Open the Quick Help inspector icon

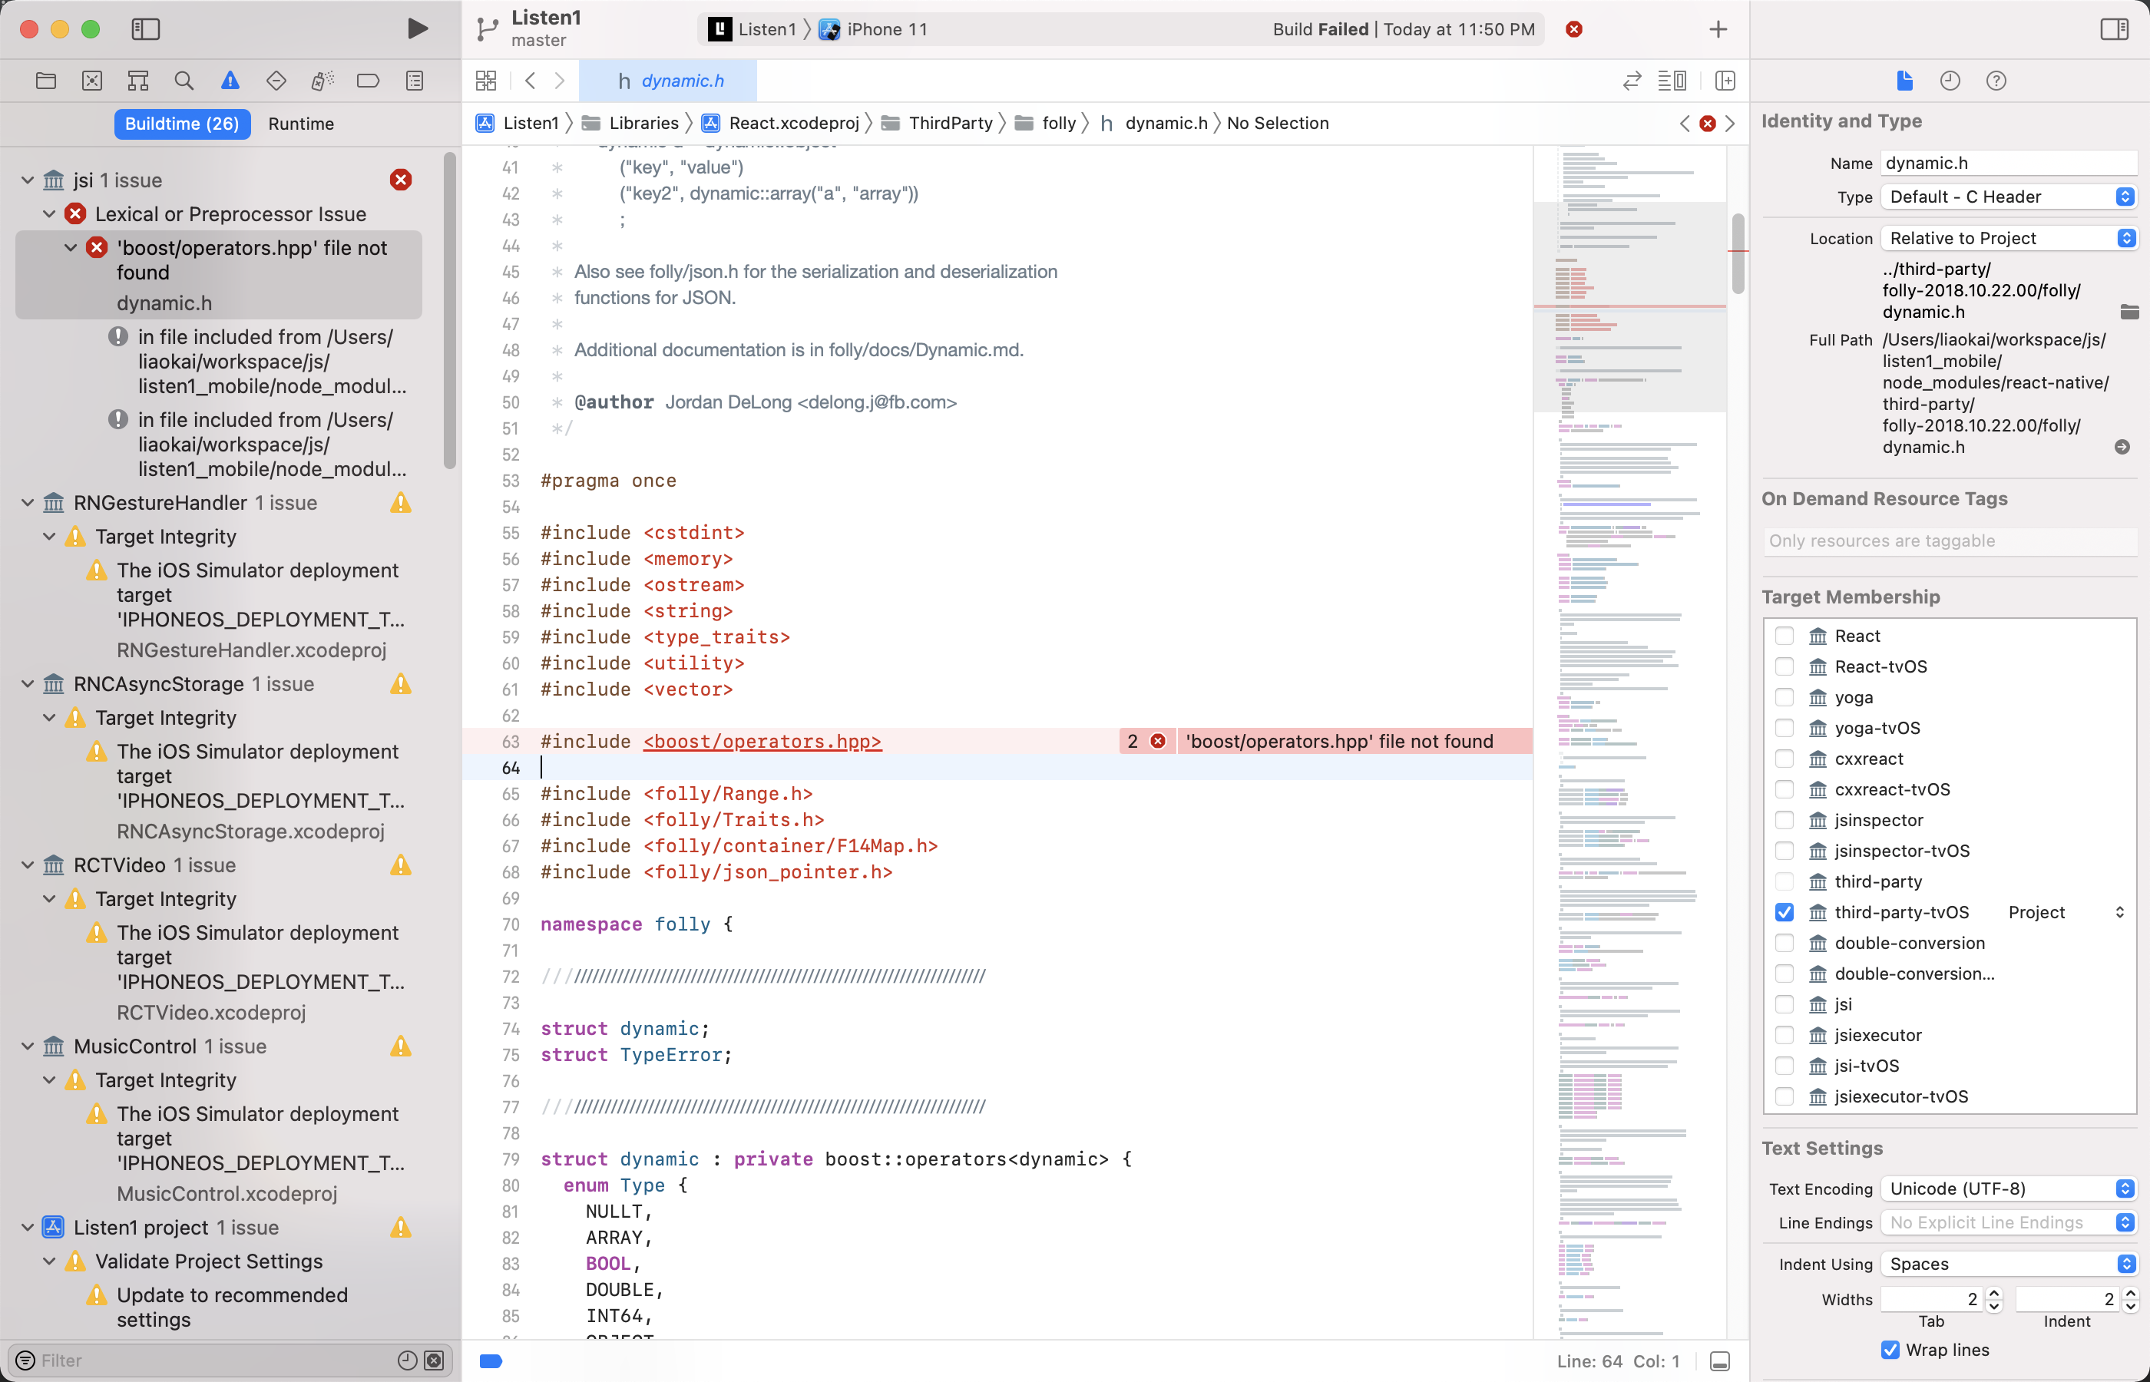coord(1996,81)
